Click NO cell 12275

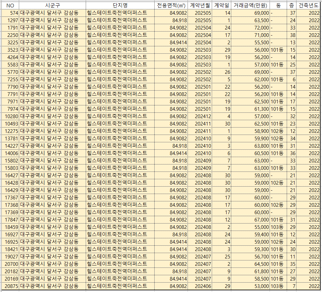tap(10, 131)
